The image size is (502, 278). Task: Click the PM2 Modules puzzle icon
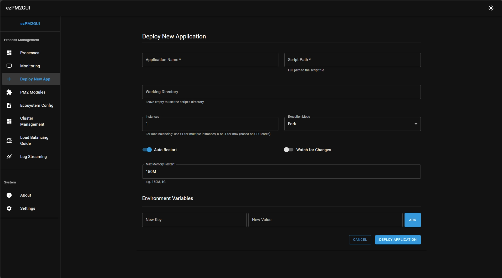coord(9,92)
